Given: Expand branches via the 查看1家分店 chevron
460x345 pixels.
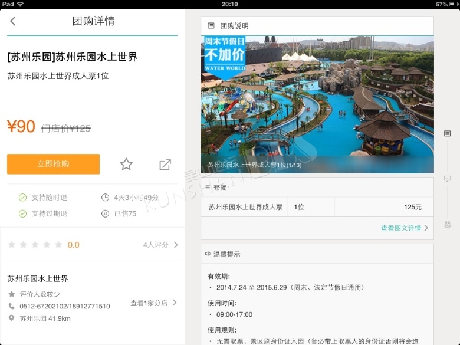Looking at the screenshot, I should pyautogui.click(x=175, y=303).
